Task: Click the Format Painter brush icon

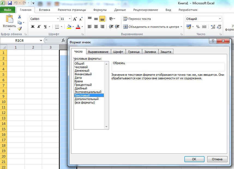Action: [20, 29]
